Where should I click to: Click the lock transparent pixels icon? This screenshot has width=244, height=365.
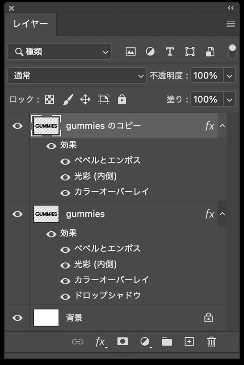click(x=49, y=99)
